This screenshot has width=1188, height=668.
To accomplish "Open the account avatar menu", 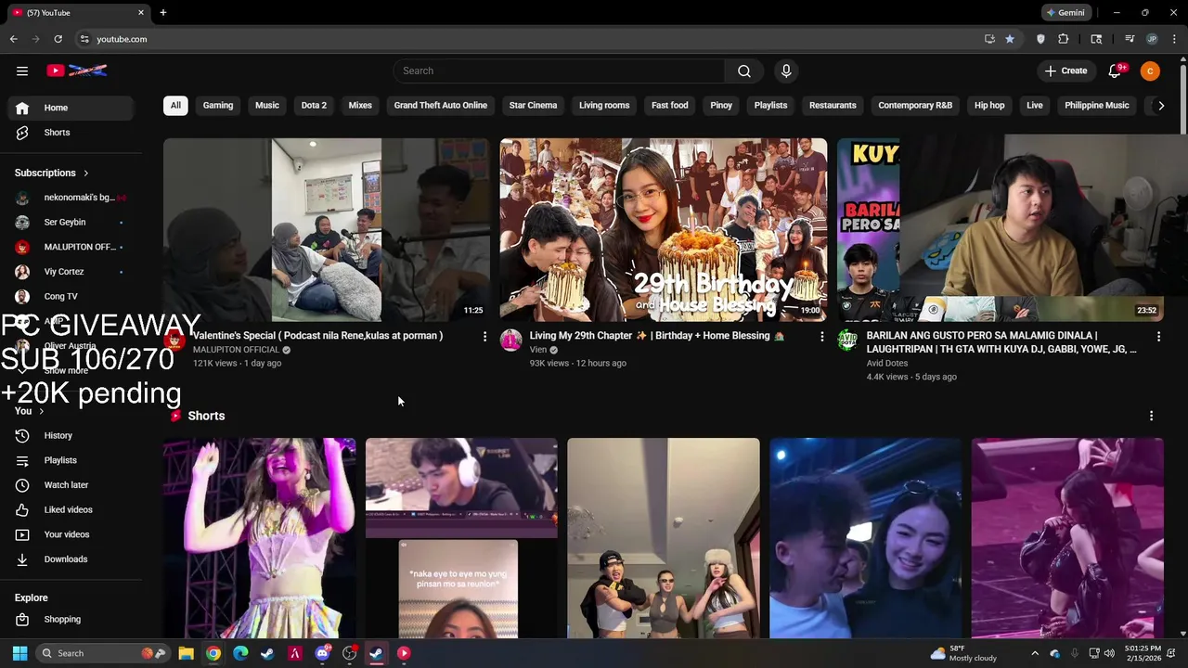I will [1150, 71].
